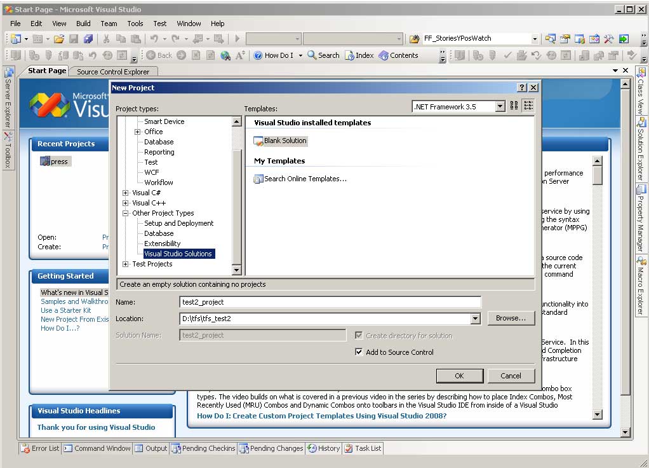The image size is (649, 468).
Task: Open the Team menu
Action: (x=109, y=24)
